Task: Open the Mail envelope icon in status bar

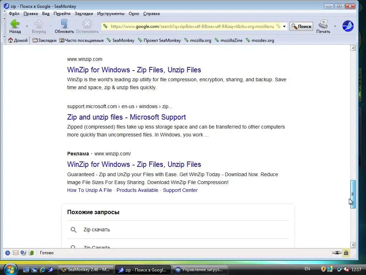Action: tap(16, 253)
